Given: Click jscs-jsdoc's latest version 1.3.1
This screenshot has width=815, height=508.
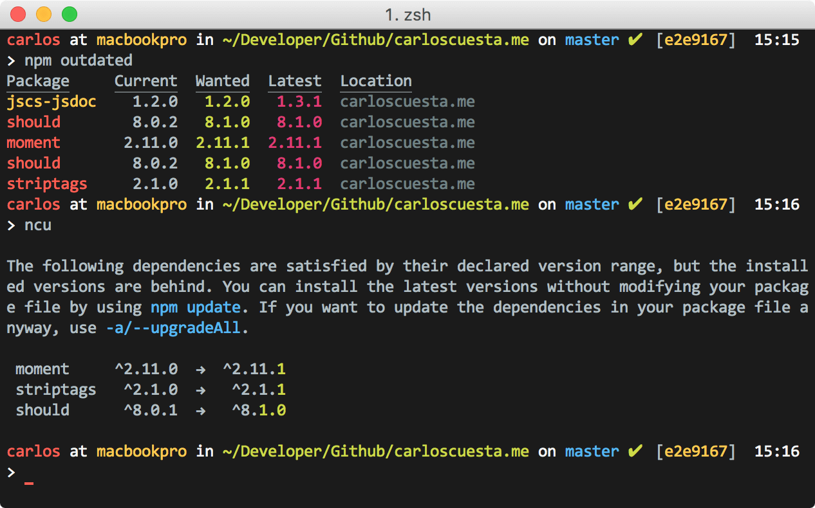Looking at the screenshot, I should pos(299,102).
